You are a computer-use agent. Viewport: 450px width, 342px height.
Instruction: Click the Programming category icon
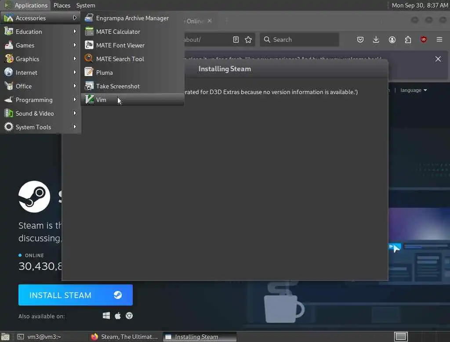(9, 99)
